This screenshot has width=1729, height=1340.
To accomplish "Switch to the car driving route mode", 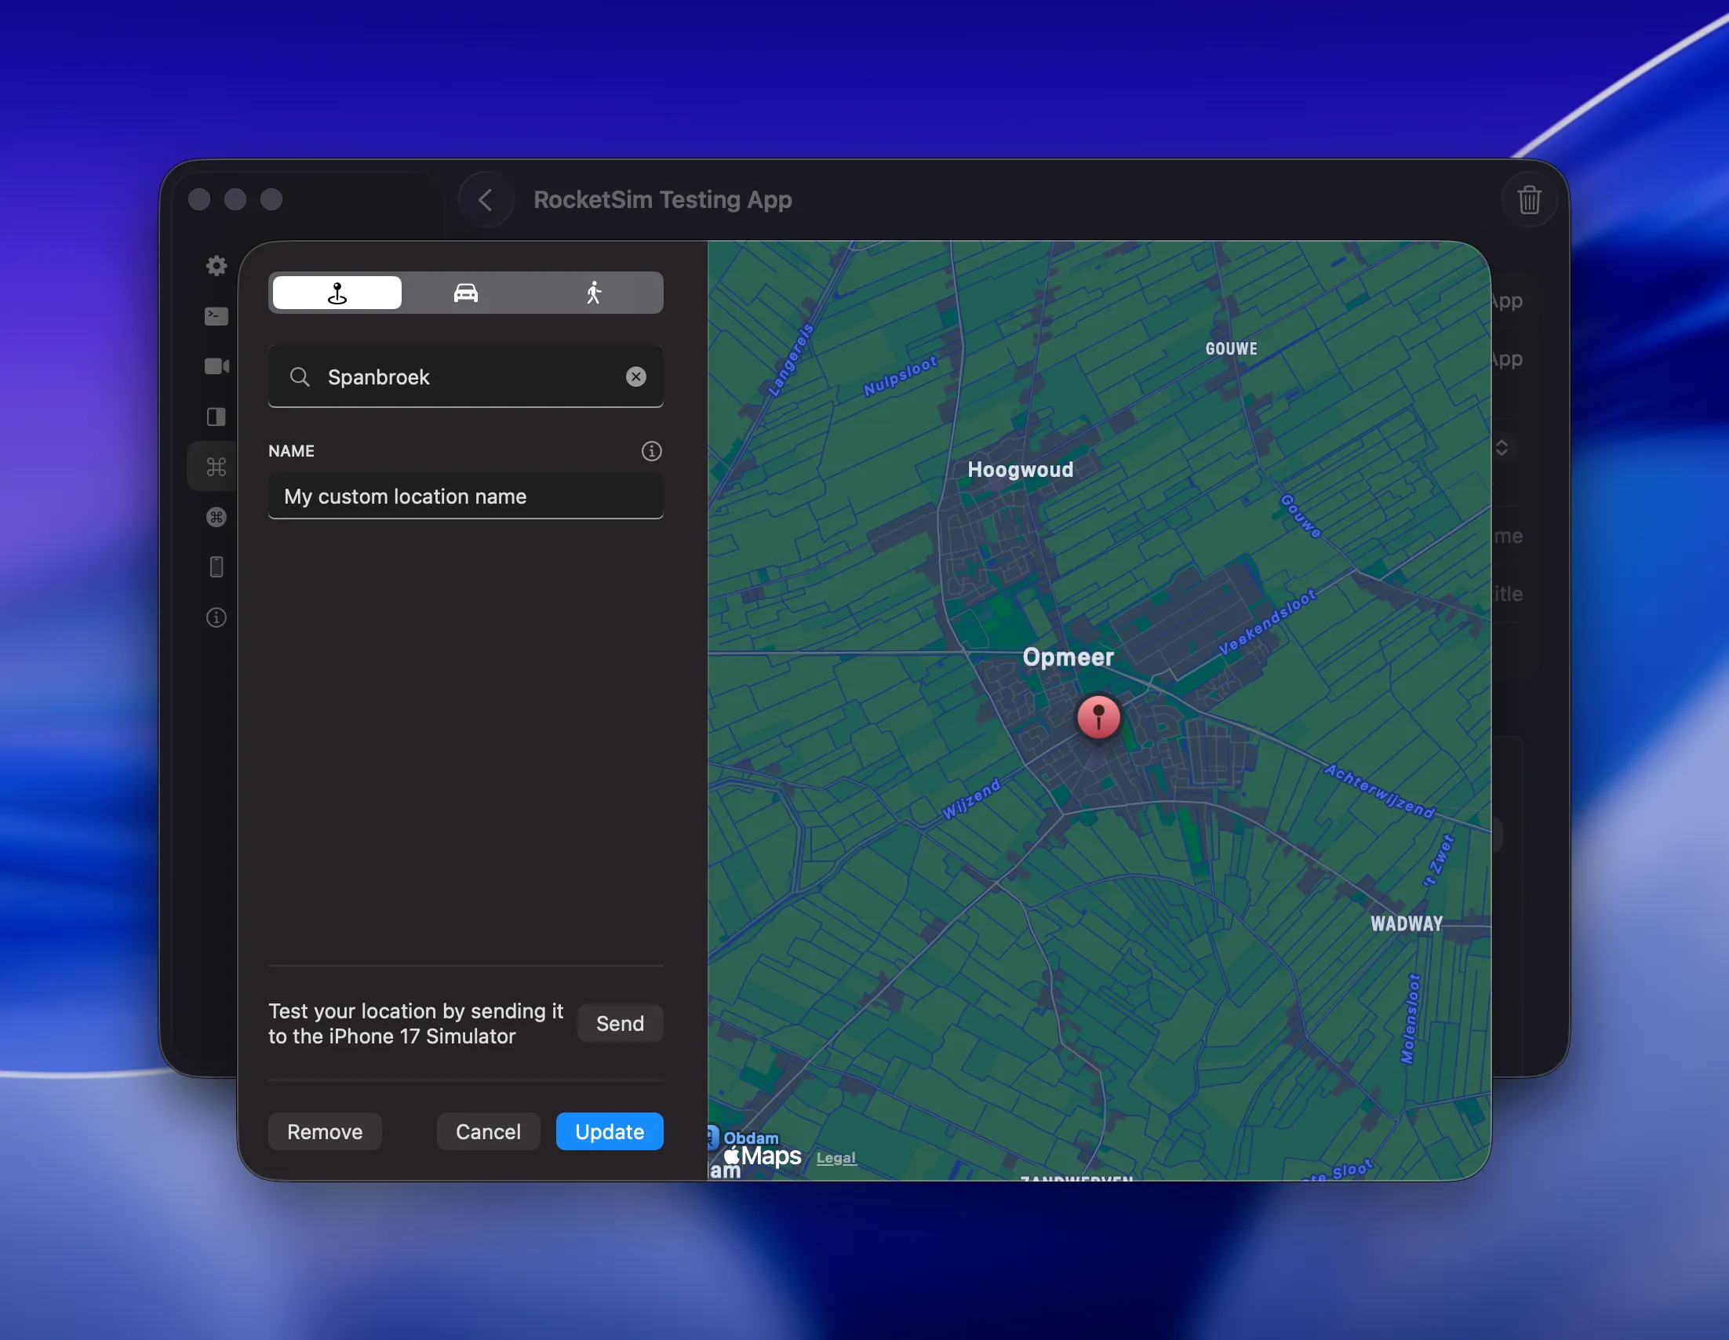I will 465,293.
